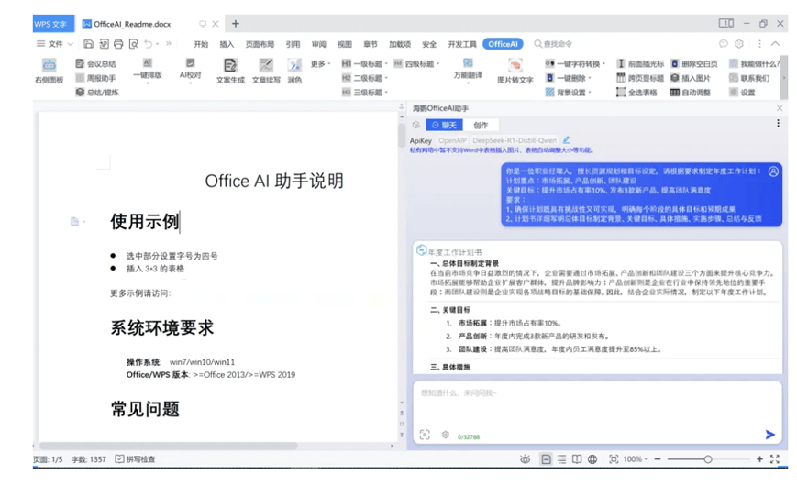Collapse the ribbon with the chevron
This screenshot has width=797, height=486.
[x=775, y=44]
